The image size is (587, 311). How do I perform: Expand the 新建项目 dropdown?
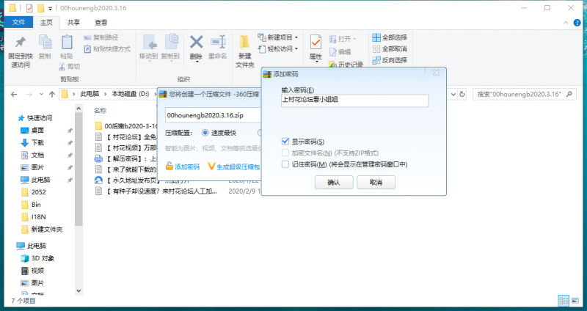(x=280, y=37)
